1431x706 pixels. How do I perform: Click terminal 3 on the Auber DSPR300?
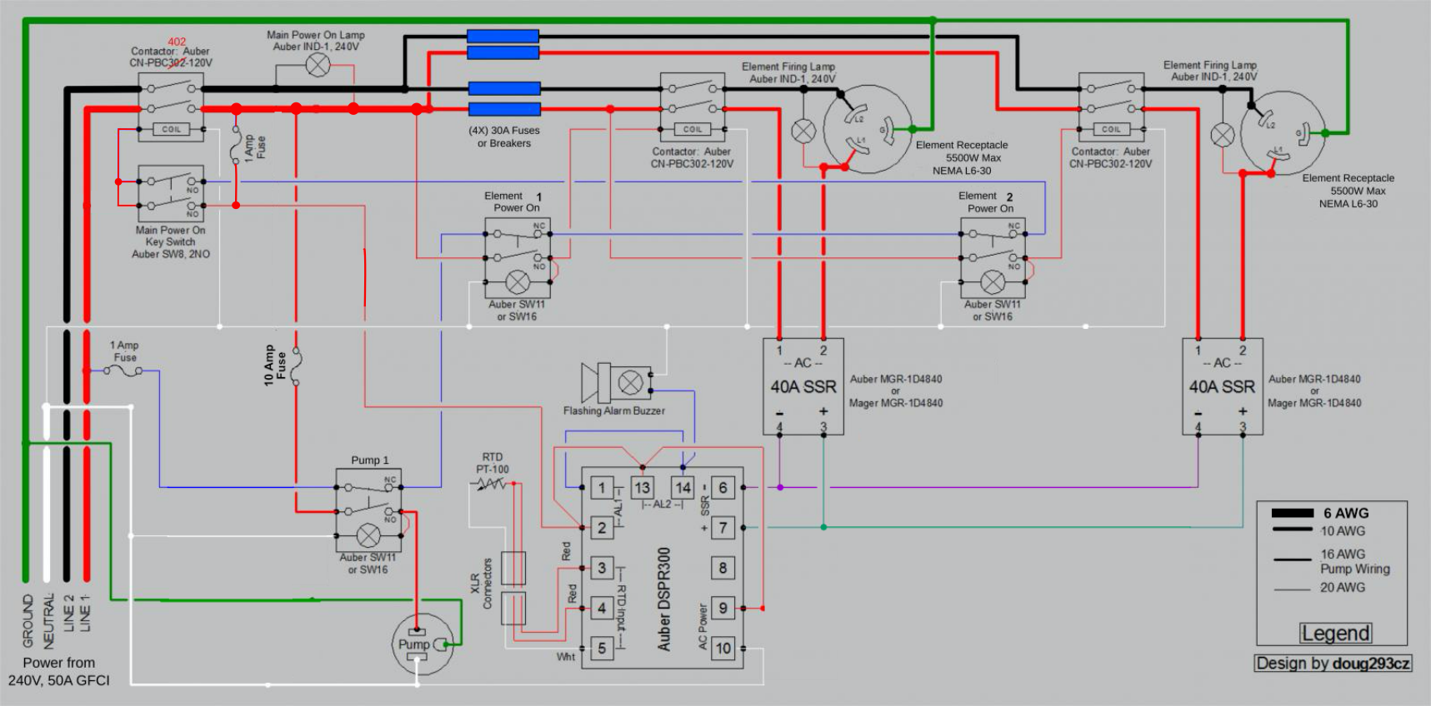pyautogui.click(x=602, y=568)
